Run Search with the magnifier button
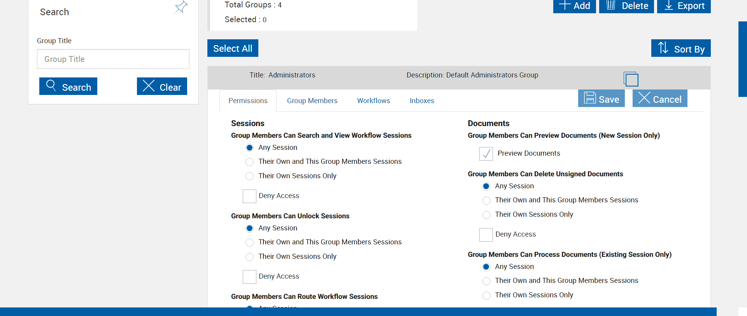Screen dimensions: 747x316 (x=68, y=86)
